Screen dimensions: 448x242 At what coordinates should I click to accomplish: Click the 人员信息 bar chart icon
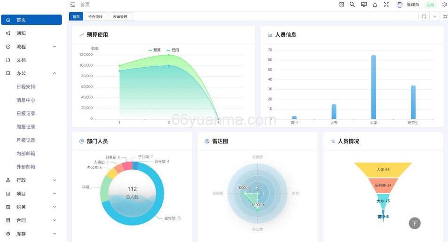[270, 35]
